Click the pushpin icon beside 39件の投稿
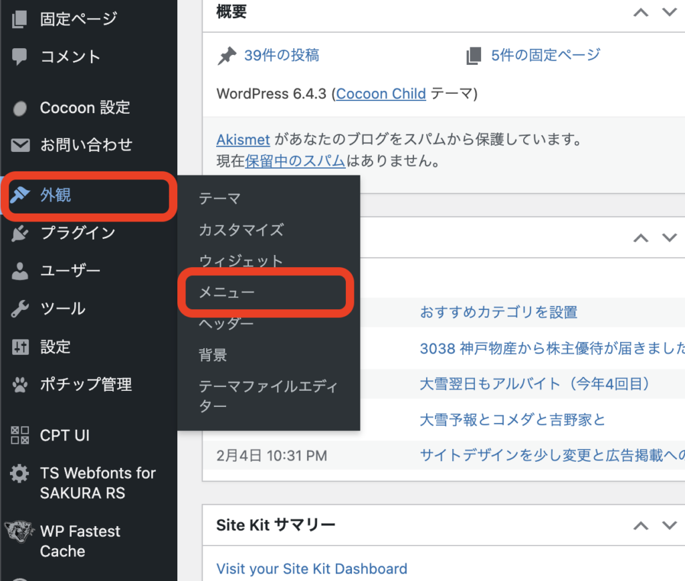This screenshot has width=685, height=581. click(226, 56)
